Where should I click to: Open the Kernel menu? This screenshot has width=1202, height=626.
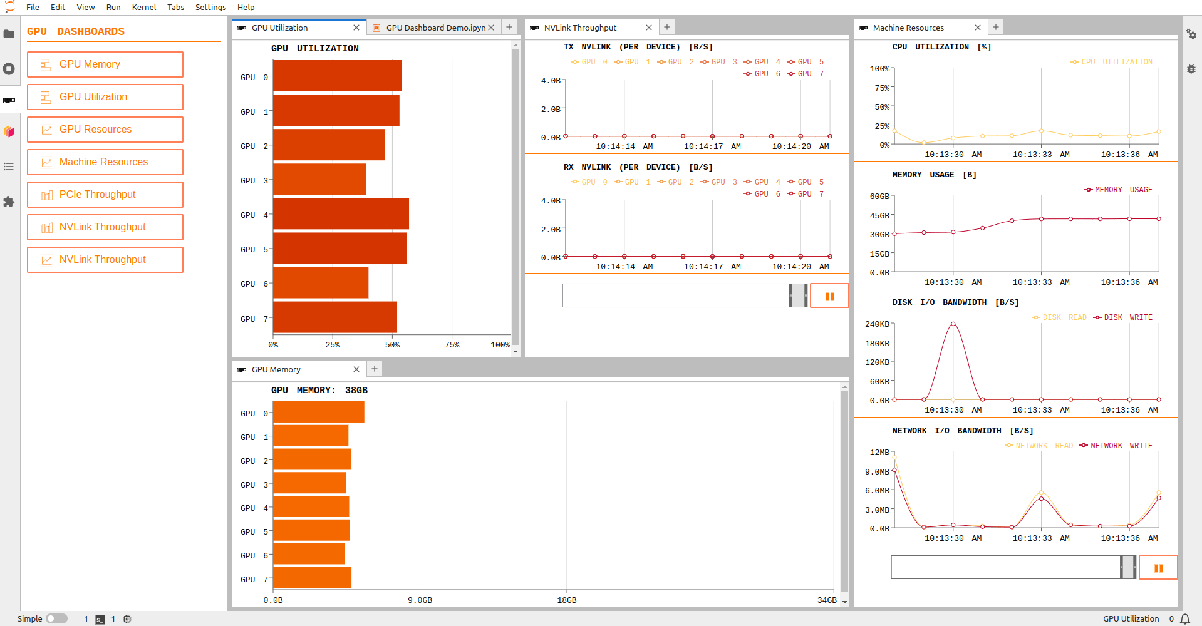coord(143,7)
